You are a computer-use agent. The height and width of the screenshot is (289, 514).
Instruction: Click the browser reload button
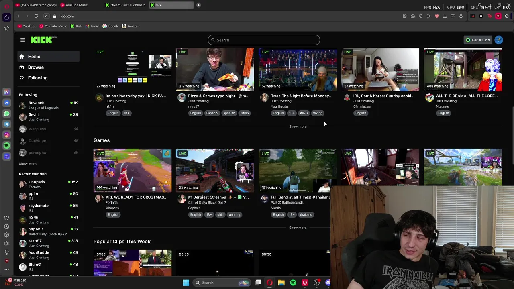click(x=36, y=16)
